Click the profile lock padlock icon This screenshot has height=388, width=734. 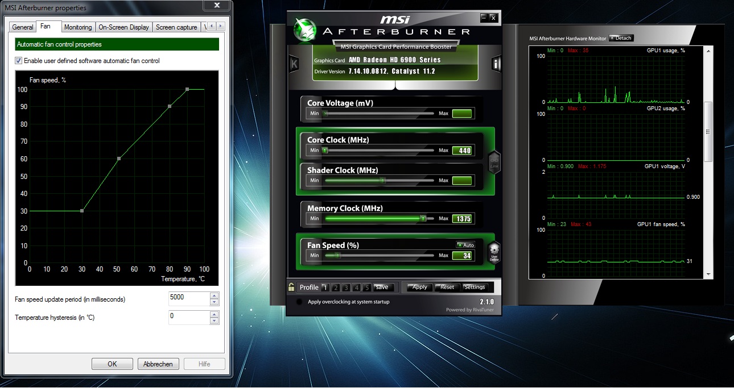coord(291,287)
